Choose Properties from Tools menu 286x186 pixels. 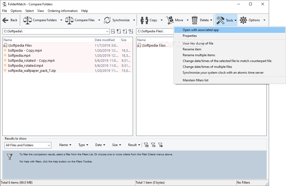pyautogui.click(x=230, y=36)
